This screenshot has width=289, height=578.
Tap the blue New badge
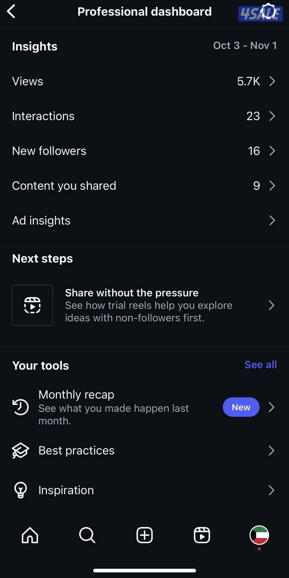[x=241, y=407]
